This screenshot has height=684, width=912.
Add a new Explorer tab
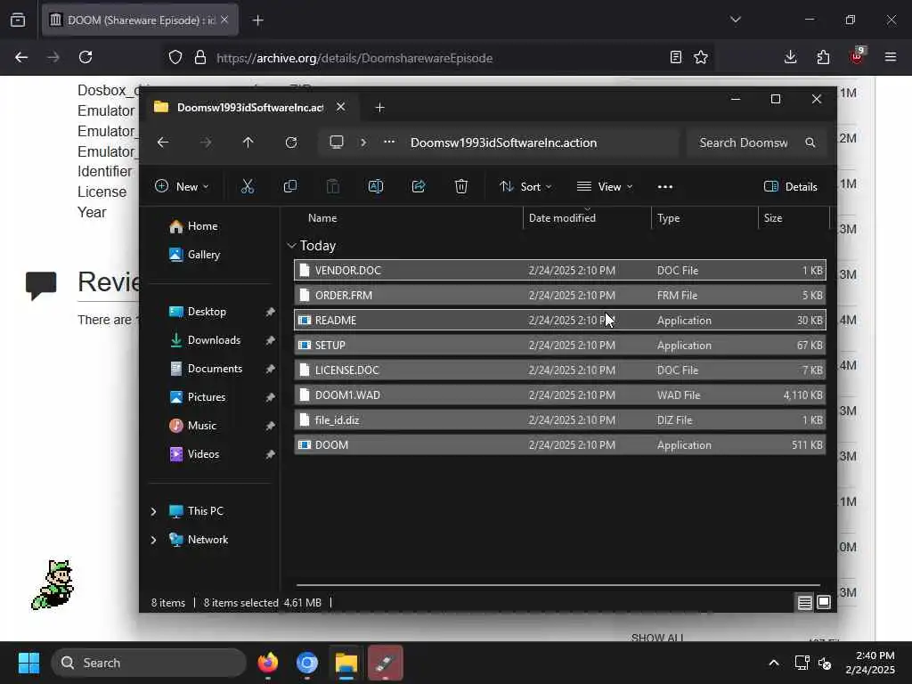[379, 107]
